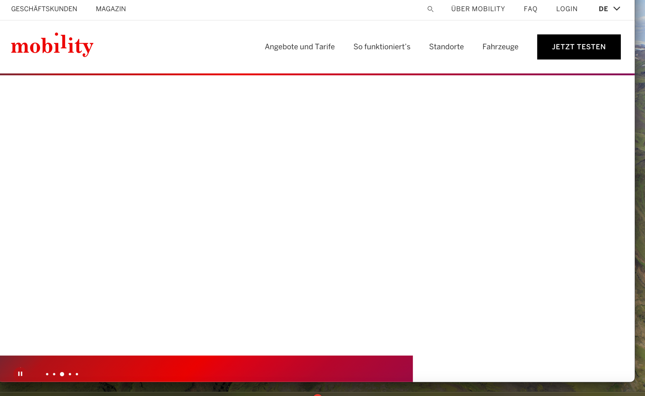Open the Angebote und Tarife menu

pyautogui.click(x=300, y=47)
